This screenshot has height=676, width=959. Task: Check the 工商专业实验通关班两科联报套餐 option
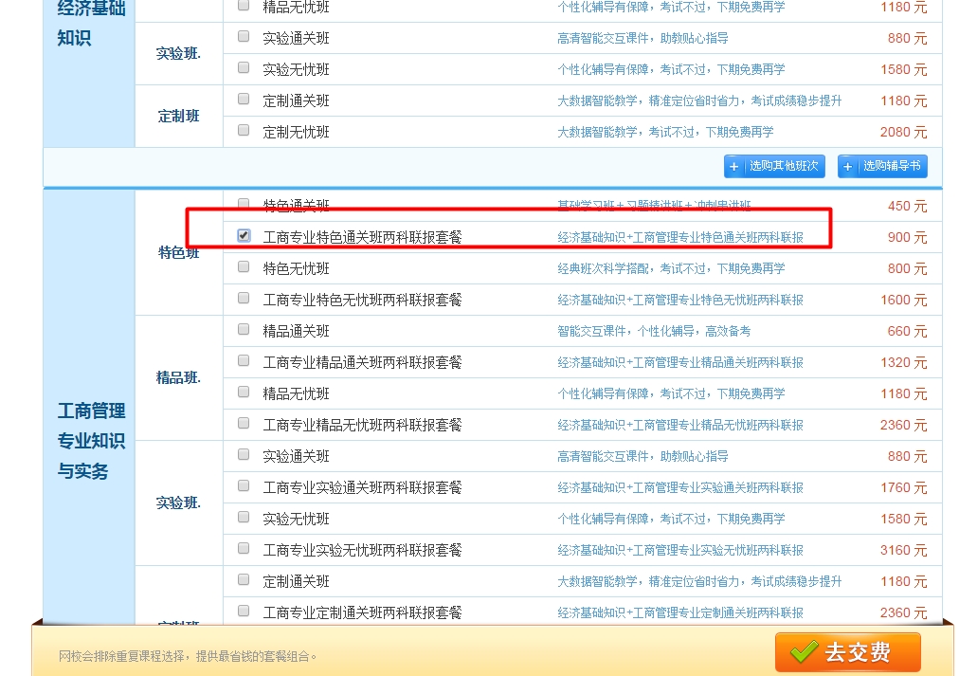pyautogui.click(x=244, y=487)
